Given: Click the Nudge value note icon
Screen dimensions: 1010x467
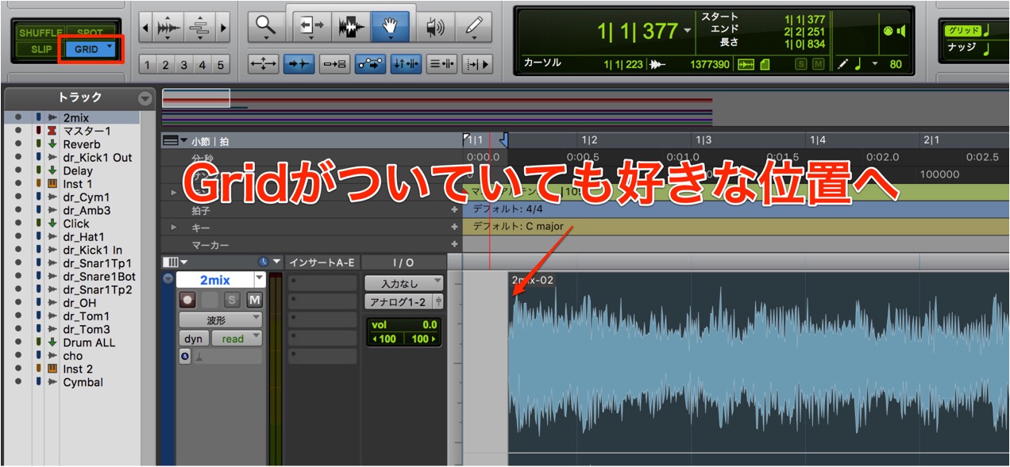Looking at the screenshot, I should click(987, 48).
